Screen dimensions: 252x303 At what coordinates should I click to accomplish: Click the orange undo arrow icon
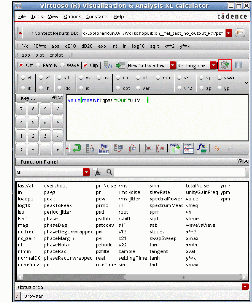217,149
